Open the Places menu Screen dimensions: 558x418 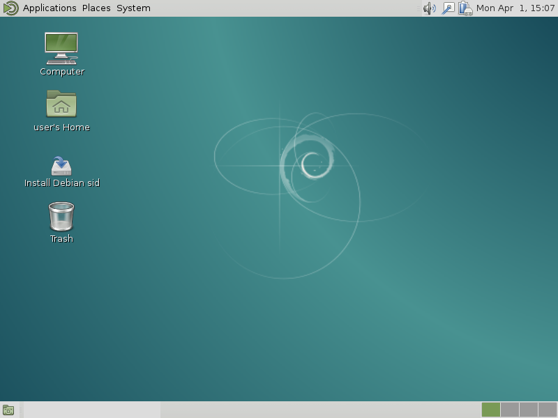(96, 8)
